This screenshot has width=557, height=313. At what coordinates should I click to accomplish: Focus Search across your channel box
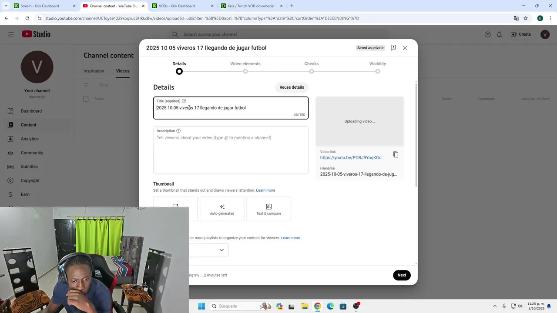278,34
